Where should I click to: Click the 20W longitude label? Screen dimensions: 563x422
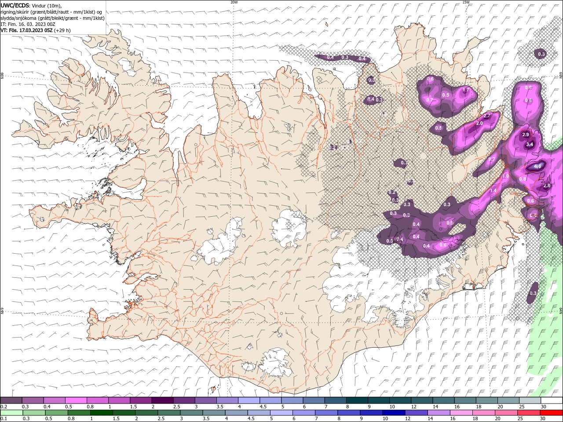234,2
